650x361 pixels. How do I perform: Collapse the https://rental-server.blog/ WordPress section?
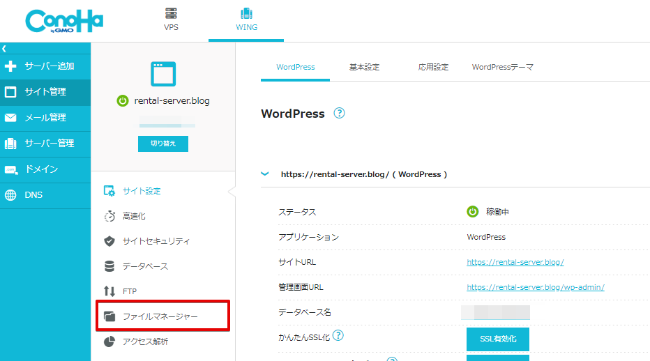[264, 174]
